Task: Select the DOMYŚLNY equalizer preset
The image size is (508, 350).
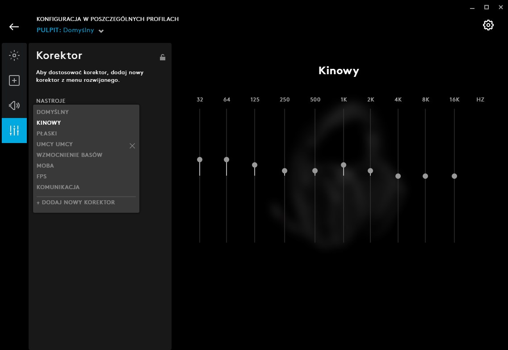Action: point(53,112)
